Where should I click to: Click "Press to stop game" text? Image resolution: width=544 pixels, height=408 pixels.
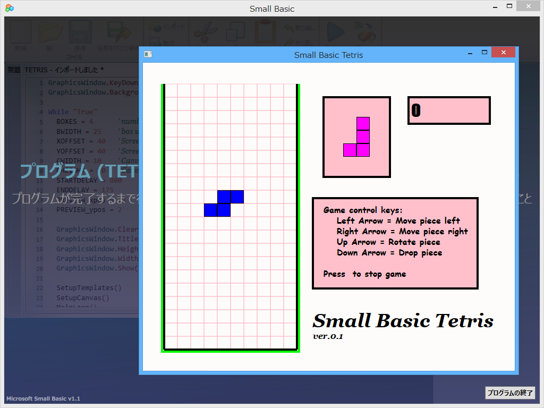pos(364,274)
